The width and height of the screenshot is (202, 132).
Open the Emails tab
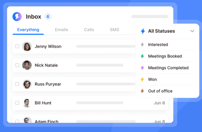[x=61, y=30]
